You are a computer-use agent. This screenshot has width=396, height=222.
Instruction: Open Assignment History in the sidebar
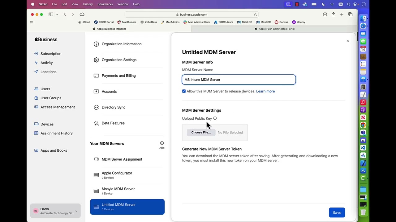click(x=54, y=133)
